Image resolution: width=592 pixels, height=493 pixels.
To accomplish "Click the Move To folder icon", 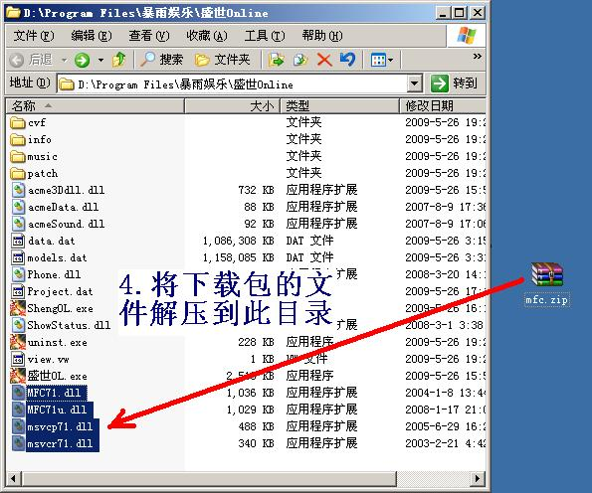I will 276,60.
